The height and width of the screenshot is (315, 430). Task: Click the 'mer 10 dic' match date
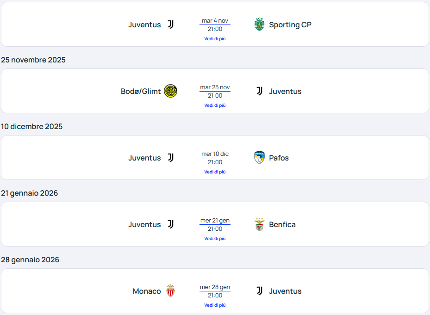pyautogui.click(x=215, y=154)
